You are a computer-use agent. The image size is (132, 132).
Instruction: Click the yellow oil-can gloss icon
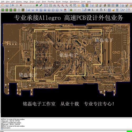(x=113, y=10)
